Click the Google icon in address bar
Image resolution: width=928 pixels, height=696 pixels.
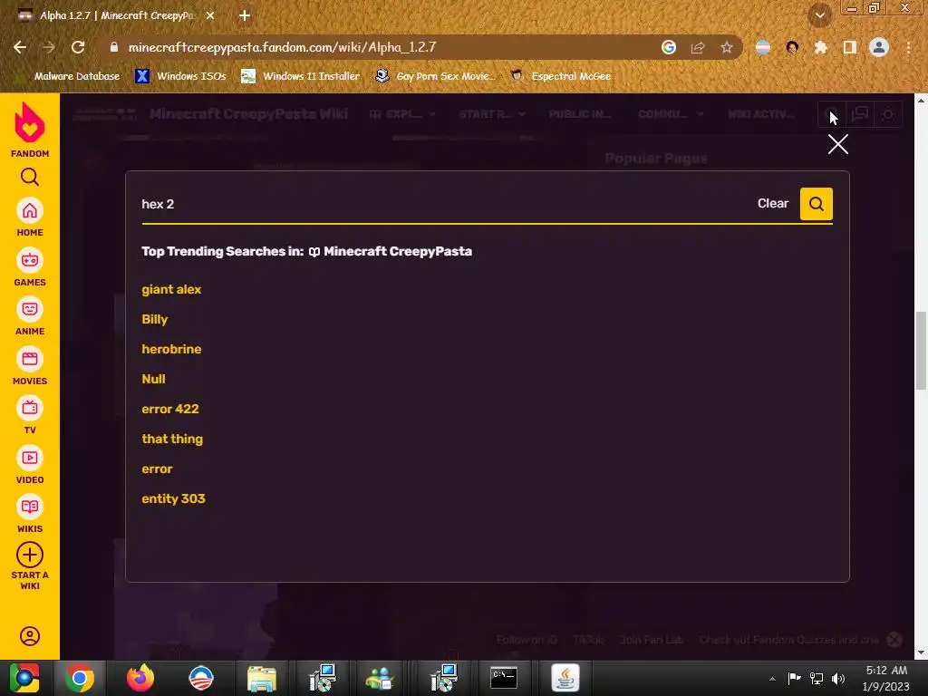click(669, 47)
